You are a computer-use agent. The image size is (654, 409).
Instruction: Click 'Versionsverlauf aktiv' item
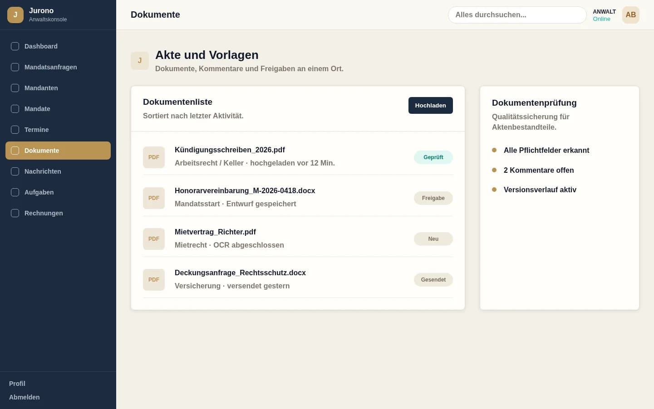pyautogui.click(x=540, y=190)
